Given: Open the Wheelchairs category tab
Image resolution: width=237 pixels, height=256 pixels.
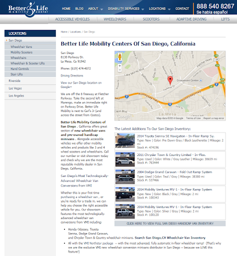Looking at the screenshot, I should pos(115,19).
